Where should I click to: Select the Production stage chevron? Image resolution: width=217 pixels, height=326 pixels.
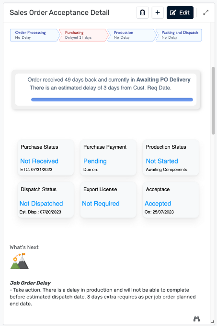pyautogui.click(x=132, y=35)
